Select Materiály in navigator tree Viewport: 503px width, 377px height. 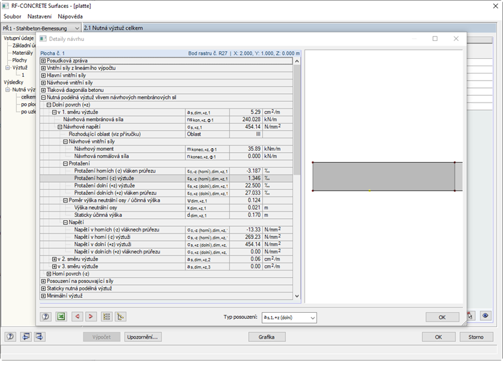coord(23,53)
